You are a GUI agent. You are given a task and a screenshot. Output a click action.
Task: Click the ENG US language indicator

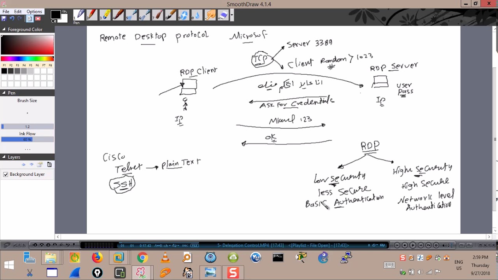pyautogui.click(x=459, y=265)
